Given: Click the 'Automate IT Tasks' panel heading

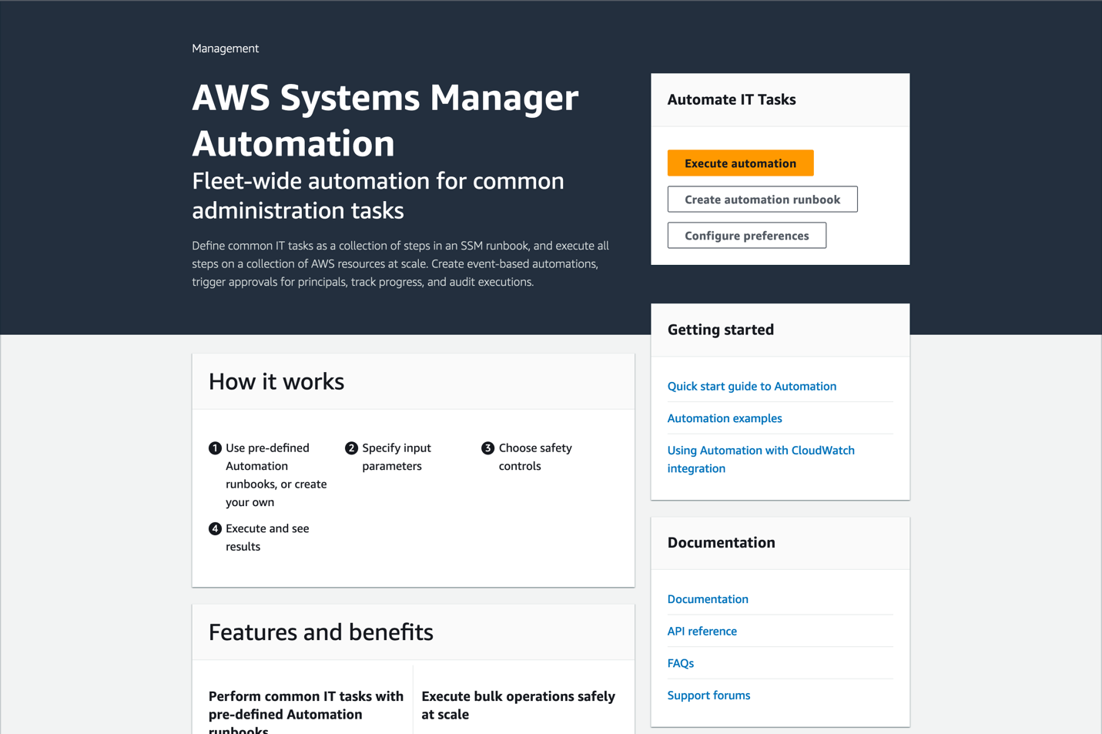Looking at the screenshot, I should tap(732, 99).
